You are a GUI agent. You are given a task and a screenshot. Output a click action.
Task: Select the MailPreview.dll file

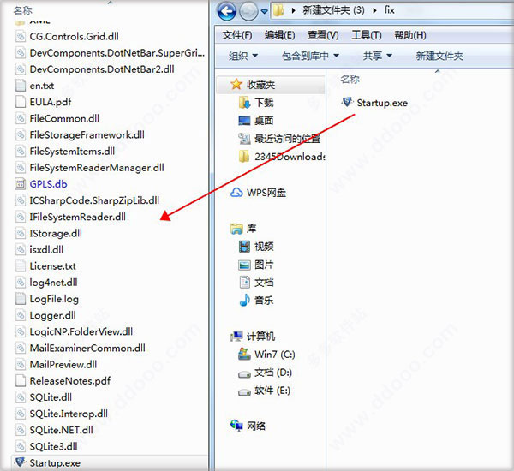56,364
